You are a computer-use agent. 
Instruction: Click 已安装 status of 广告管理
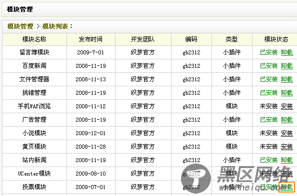tap(268, 120)
